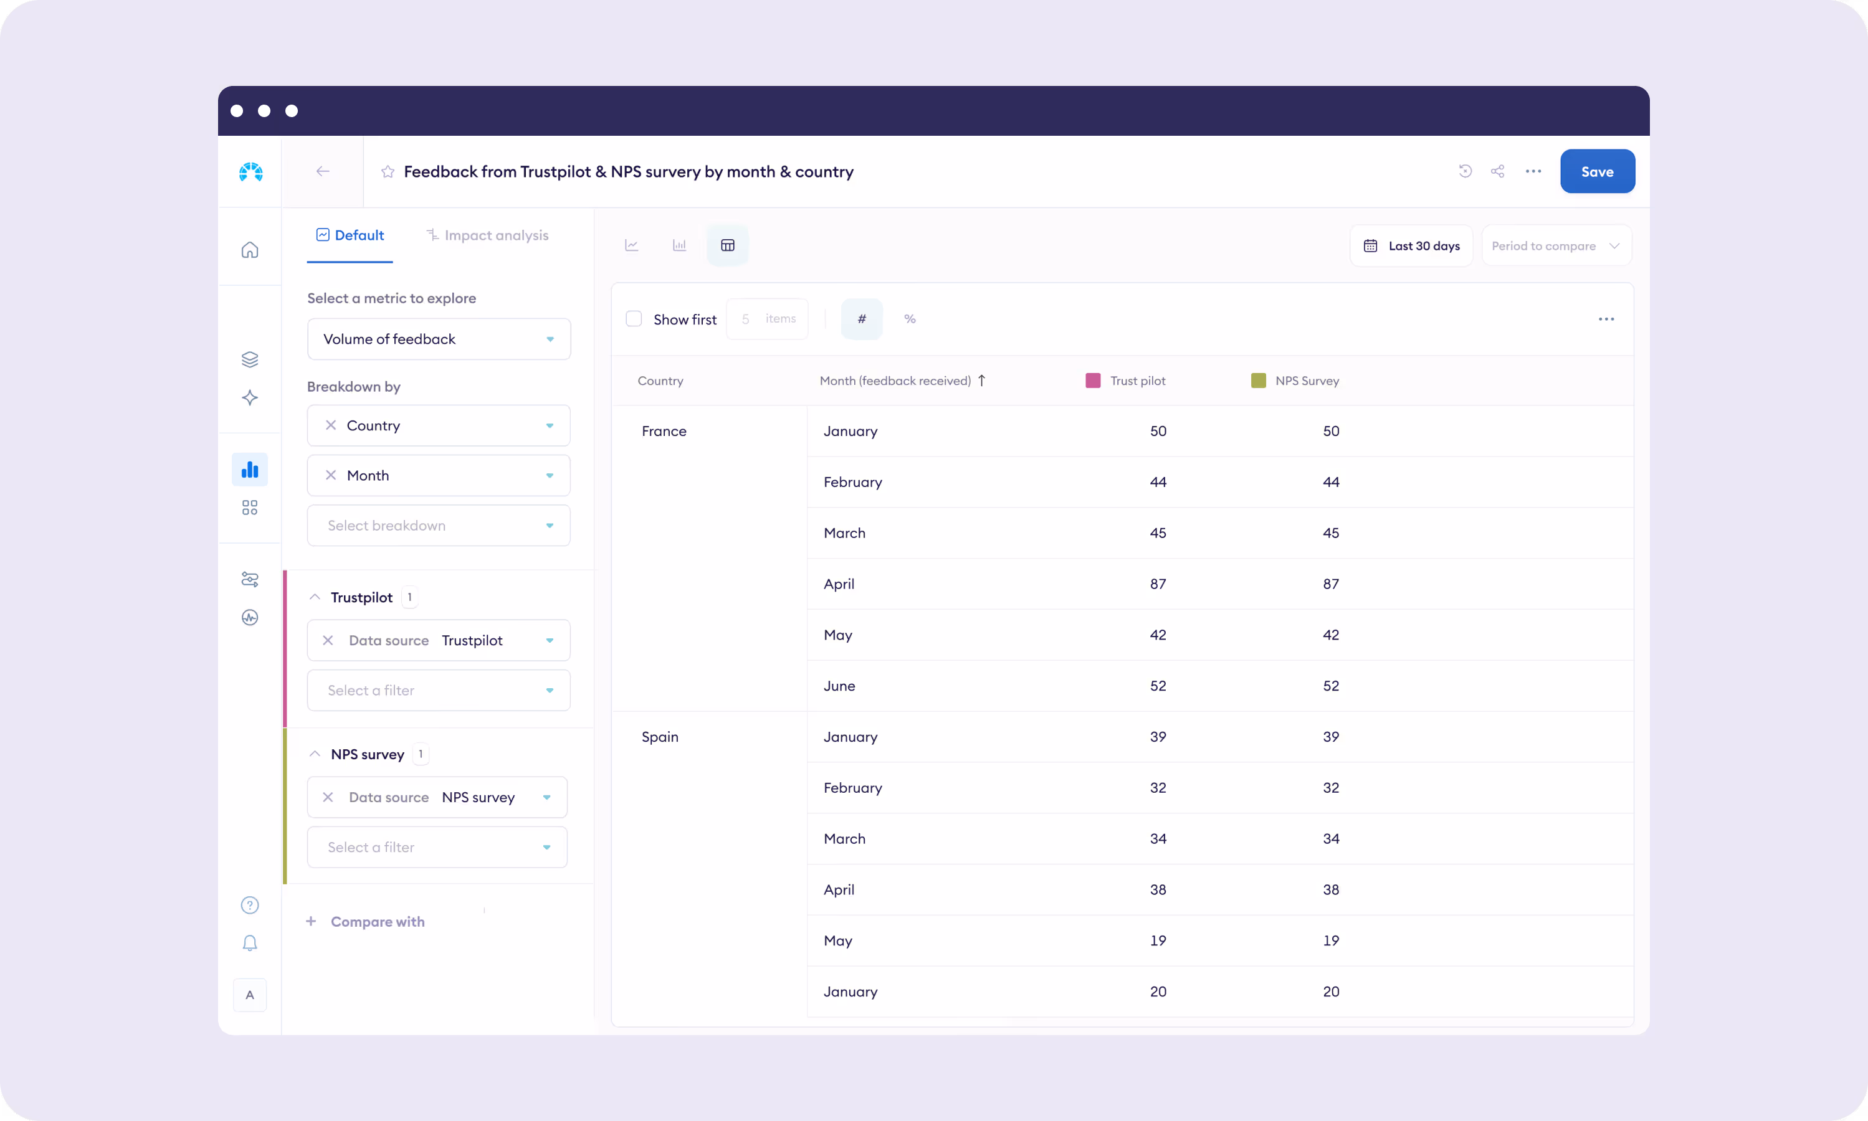
Task: Click the Save button
Action: 1597,171
